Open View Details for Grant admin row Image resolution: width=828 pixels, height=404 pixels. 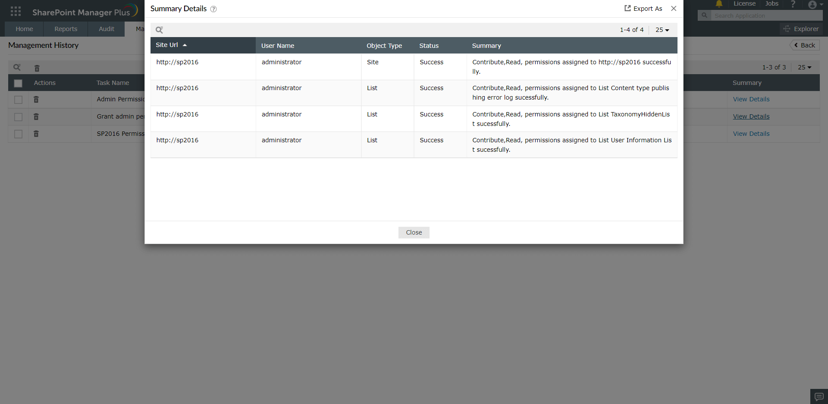(x=751, y=116)
